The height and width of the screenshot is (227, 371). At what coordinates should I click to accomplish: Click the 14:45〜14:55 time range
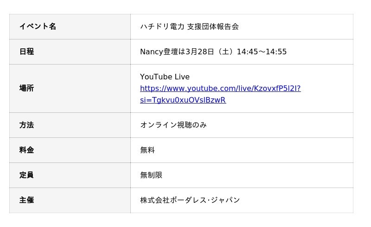[x=262, y=52]
